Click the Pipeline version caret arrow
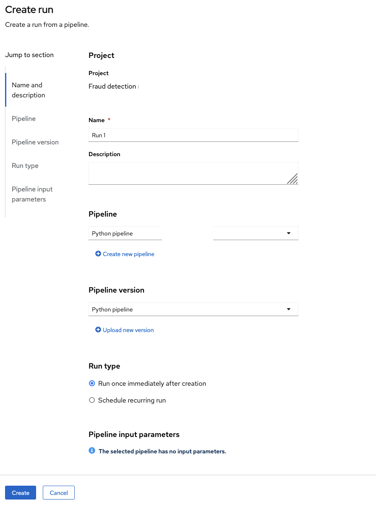 tap(289, 309)
